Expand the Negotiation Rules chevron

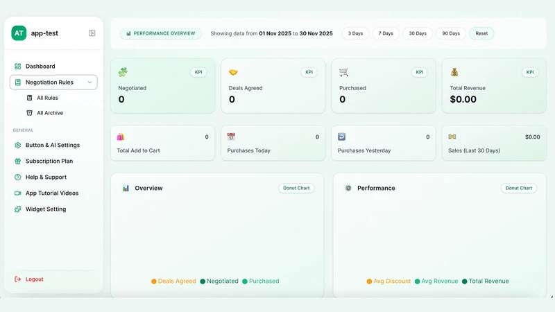pyautogui.click(x=89, y=82)
